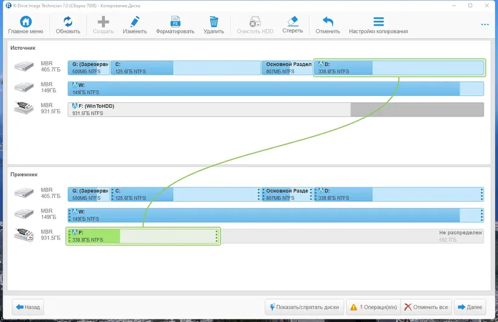
Task: Click the Изменить pencil icon
Action: (134, 22)
